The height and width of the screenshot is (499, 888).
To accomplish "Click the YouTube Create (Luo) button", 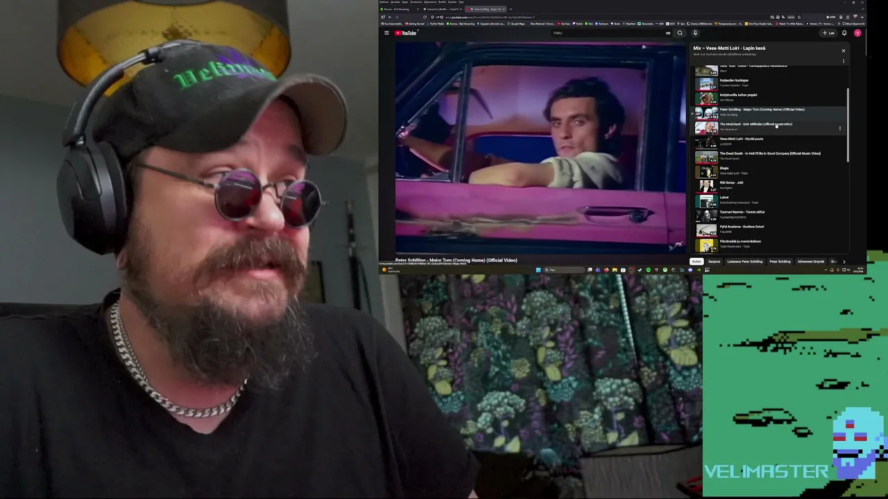I will [x=829, y=33].
